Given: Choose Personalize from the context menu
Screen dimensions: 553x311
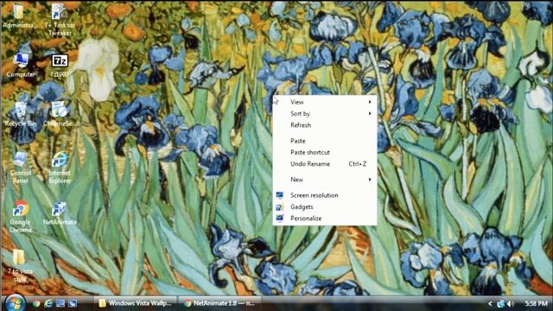Looking at the screenshot, I should point(325,219).
